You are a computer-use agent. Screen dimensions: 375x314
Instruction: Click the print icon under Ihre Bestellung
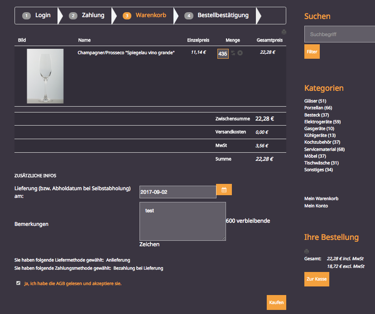point(307,251)
